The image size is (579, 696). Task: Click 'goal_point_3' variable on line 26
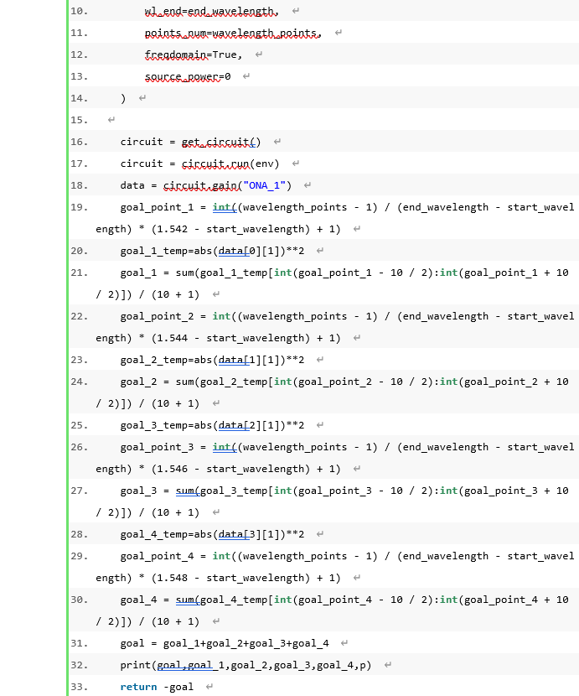pos(157,447)
